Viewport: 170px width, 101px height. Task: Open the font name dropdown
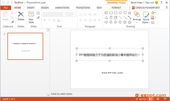pyautogui.click(x=64, y=15)
